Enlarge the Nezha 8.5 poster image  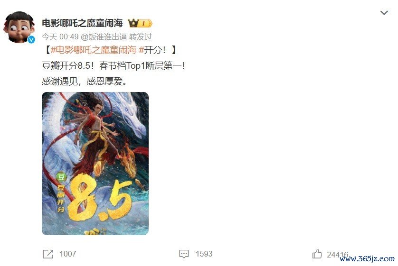pyautogui.click(x=95, y=164)
